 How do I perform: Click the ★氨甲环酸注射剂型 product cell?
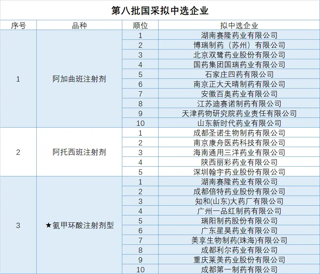click(x=79, y=225)
